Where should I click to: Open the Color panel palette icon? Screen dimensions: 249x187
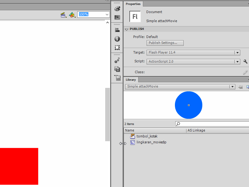117,9
